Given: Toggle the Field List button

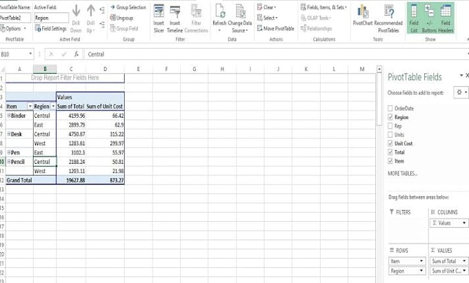Looking at the screenshot, I should [x=414, y=18].
